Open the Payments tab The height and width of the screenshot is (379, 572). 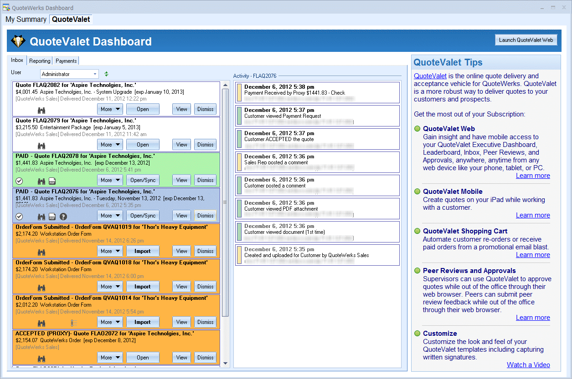[x=66, y=61]
